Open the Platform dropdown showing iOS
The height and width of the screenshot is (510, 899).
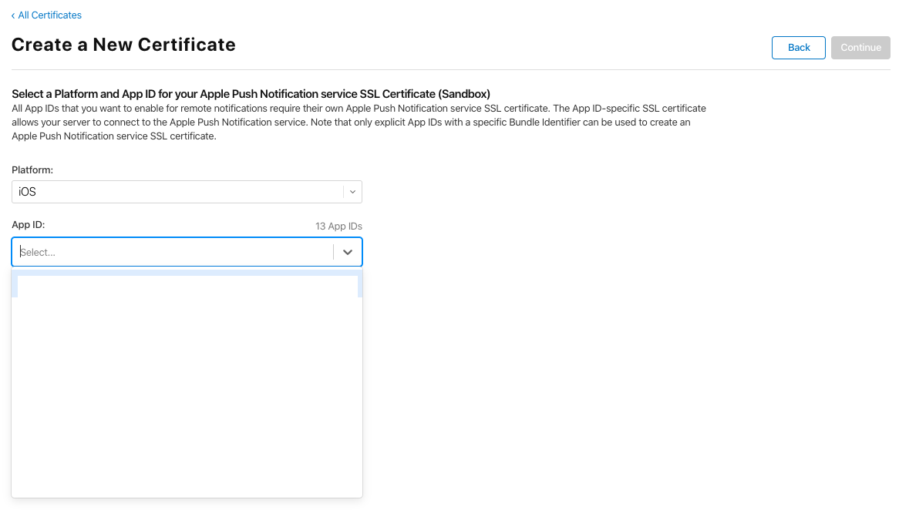pos(187,192)
